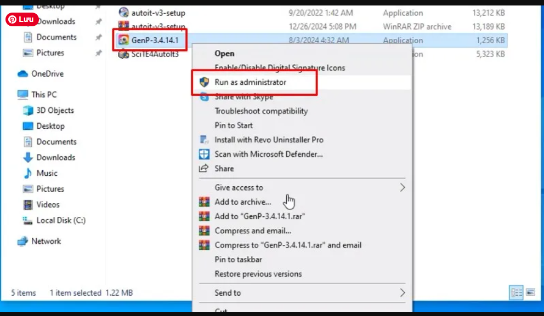Click the Pinterest Lưu save button
Image resolution: width=544 pixels, height=316 pixels.
(22, 19)
